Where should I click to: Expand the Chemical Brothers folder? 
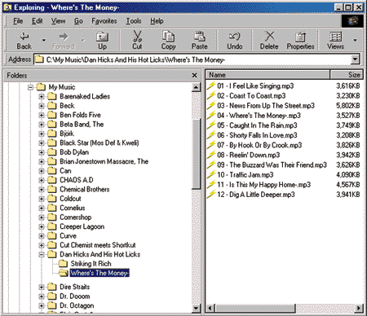click(42, 190)
